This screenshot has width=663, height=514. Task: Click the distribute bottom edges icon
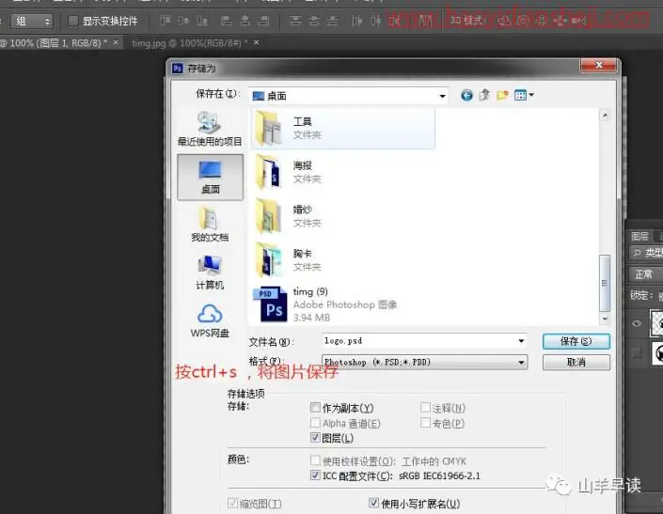(x=333, y=21)
